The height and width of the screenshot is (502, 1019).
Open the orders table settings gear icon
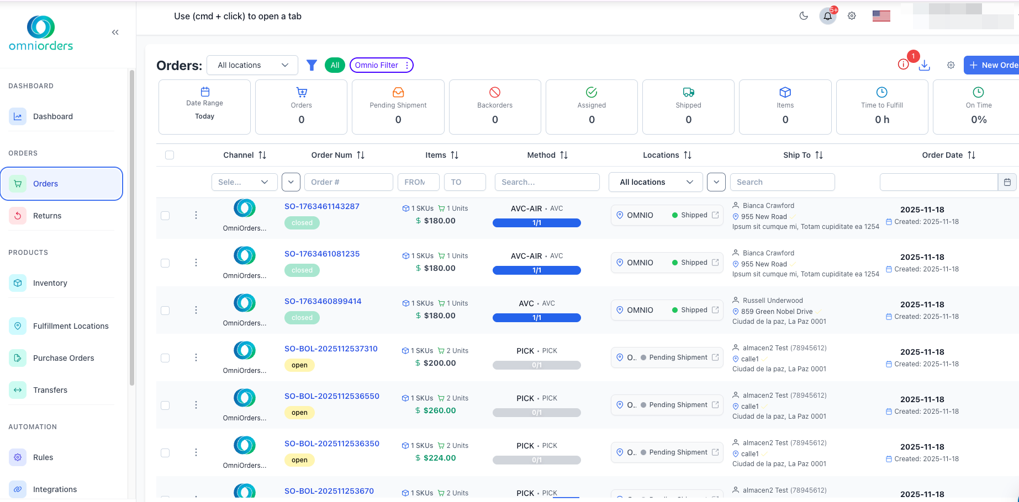[951, 65]
